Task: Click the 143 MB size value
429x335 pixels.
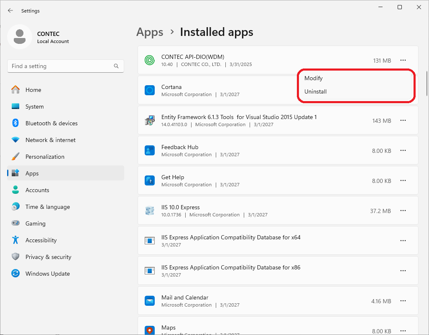Action: click(382, 120)
